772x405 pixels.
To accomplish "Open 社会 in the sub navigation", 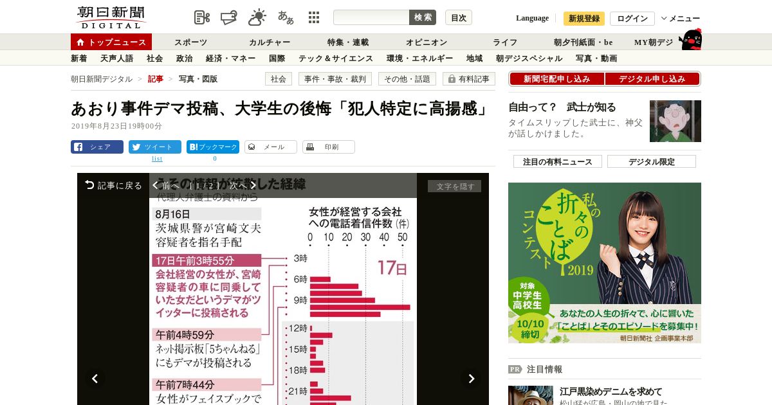I will [x=155, y=58].
